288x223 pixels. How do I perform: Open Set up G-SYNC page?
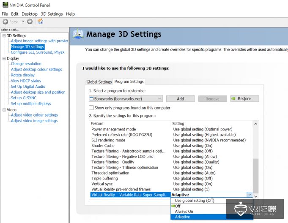click(24, 98)
